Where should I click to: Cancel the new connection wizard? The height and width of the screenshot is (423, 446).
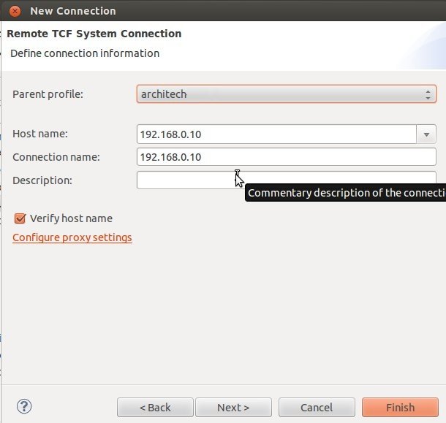(317, 408)
